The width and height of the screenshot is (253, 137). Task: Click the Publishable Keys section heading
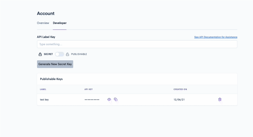click(51, 79)
